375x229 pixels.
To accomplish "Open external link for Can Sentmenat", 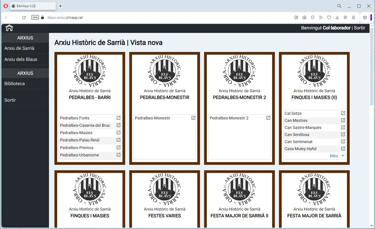I will point(343,141).
